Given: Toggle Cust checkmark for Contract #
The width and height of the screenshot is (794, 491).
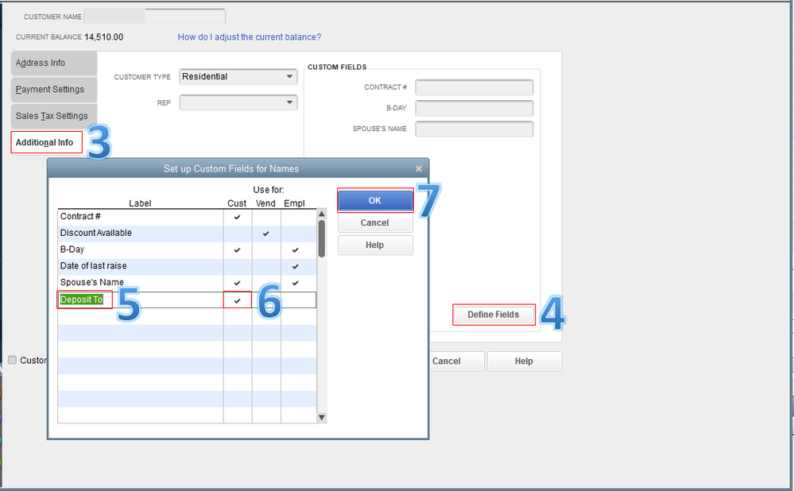Looking at the screenshot, I should (x=238, y=217).
